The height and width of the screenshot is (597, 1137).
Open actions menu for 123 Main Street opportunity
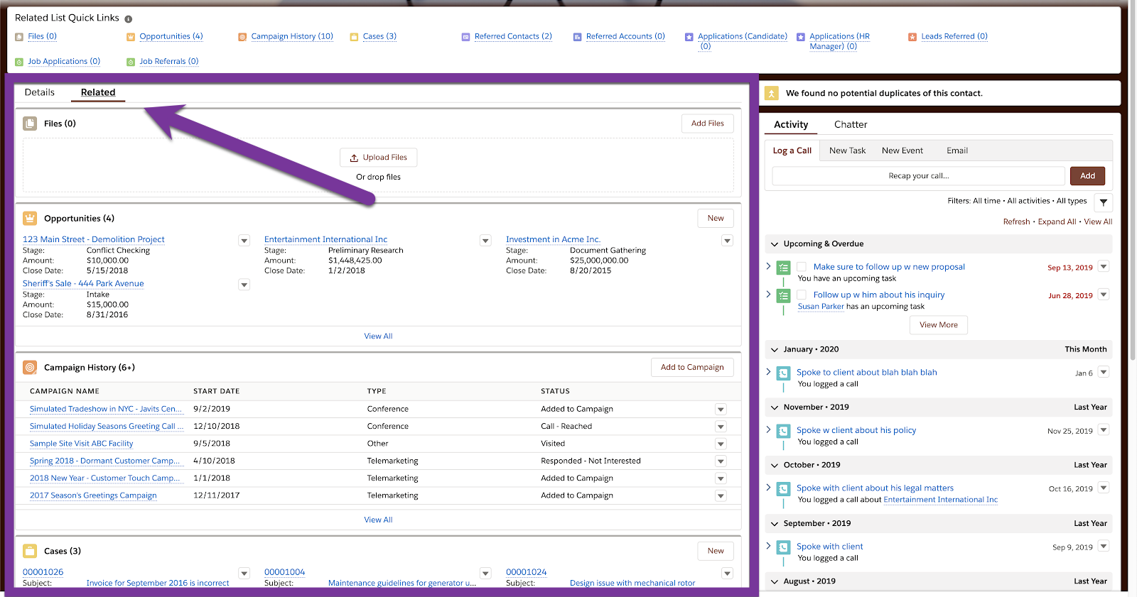pyautogui.click(x=244, y=241)
